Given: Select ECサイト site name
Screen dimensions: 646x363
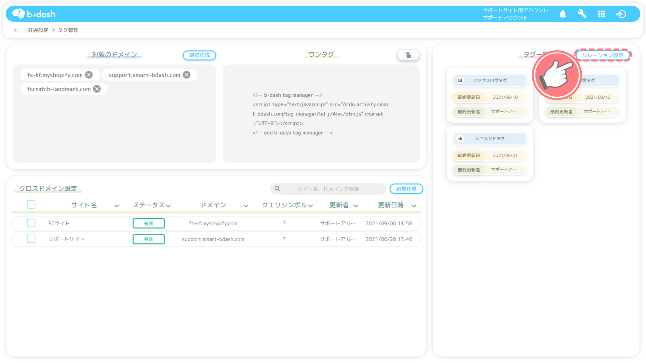Looking at the screenshot, I should pos(59,223).
